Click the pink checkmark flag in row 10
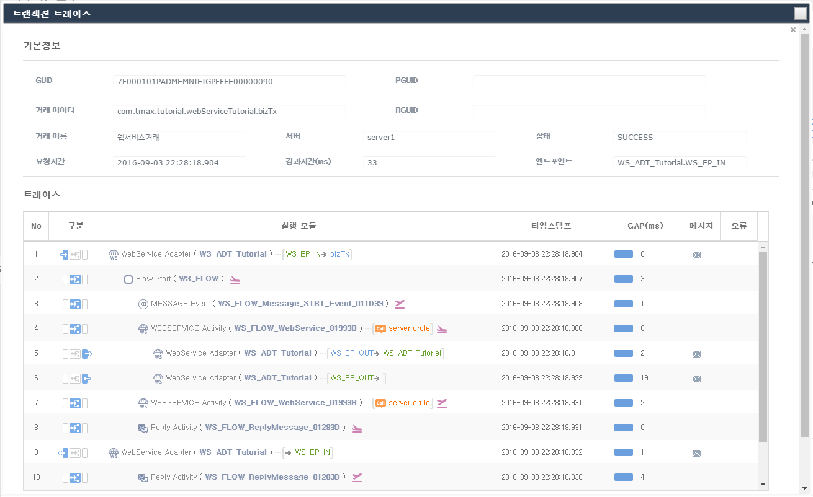The height and width of the screenshot is (497, 813). point(357,477)
